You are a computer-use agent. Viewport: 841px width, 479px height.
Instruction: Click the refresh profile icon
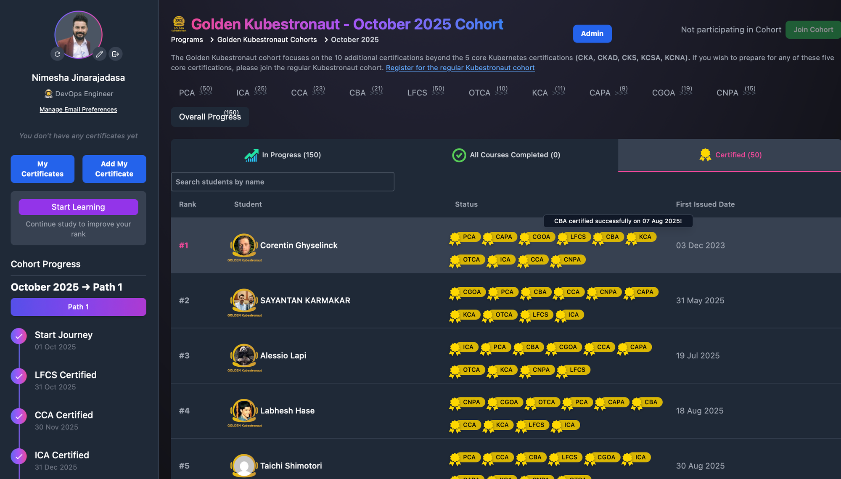click(58, 54)
